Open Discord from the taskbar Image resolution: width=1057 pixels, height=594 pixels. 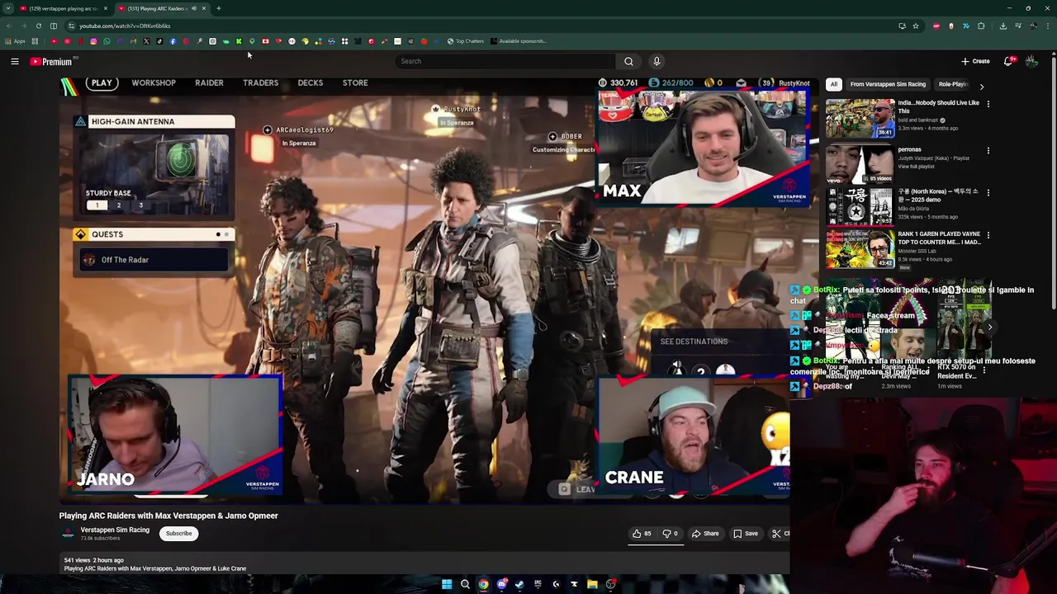[x=501, y=584]
